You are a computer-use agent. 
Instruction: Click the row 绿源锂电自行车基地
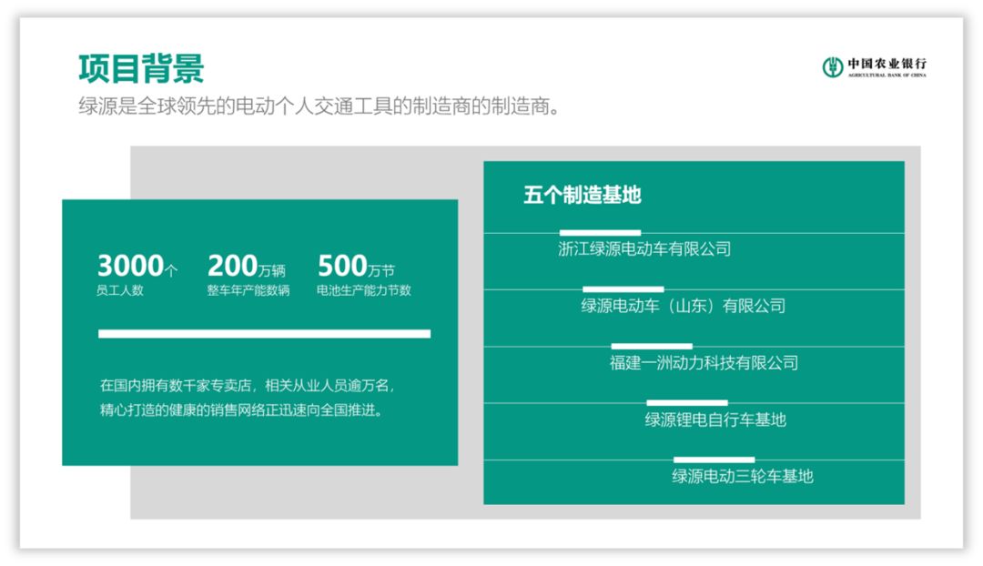pos(714,419)
